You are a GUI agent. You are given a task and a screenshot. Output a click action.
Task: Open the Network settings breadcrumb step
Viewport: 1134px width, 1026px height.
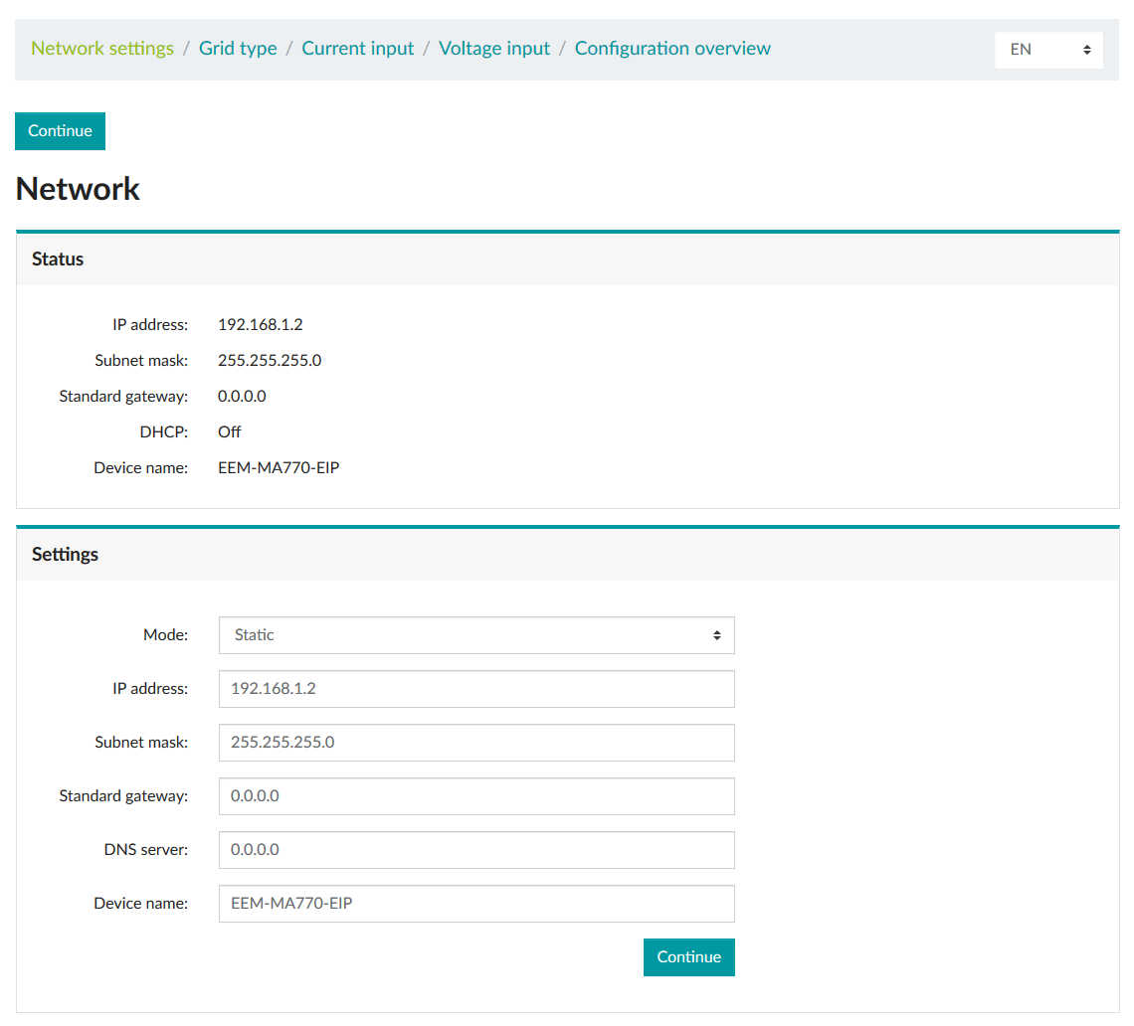(102, 49)
